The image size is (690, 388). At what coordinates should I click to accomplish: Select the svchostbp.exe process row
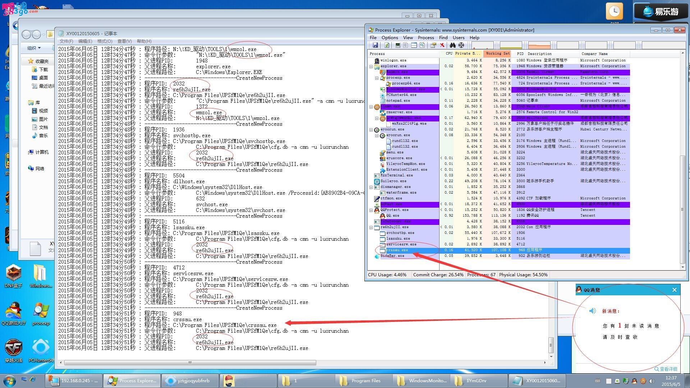[x=499, y=233]
